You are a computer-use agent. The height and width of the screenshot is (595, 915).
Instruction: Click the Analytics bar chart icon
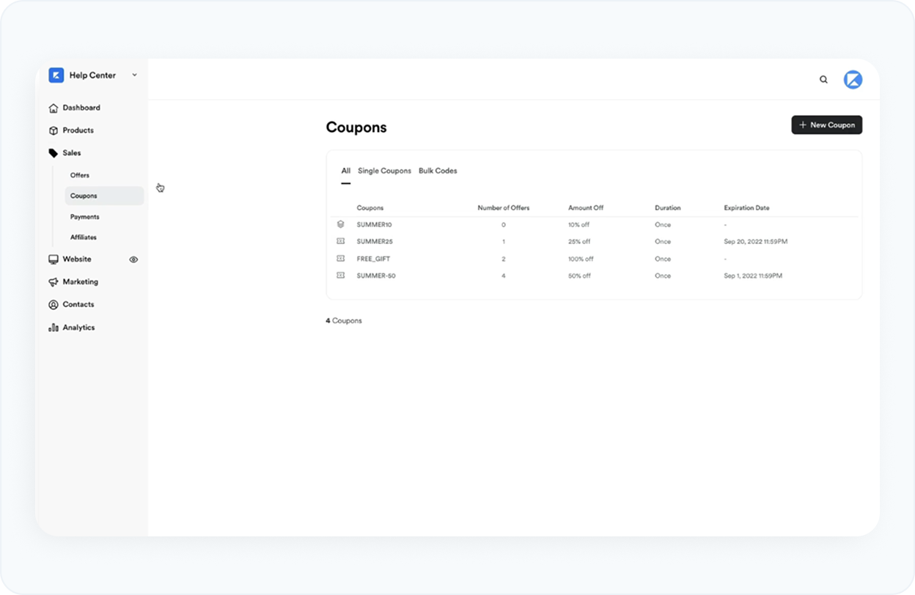53,328
